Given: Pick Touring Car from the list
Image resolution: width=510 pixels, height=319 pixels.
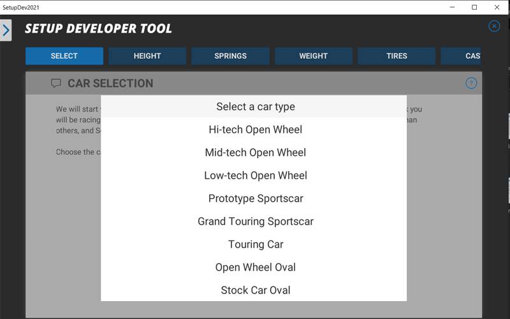Looking at the screenshot, I should (x=255, y=244).
